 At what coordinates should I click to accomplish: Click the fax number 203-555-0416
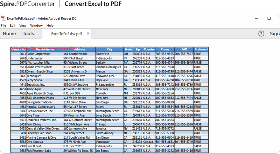click(x=184, y=150)
